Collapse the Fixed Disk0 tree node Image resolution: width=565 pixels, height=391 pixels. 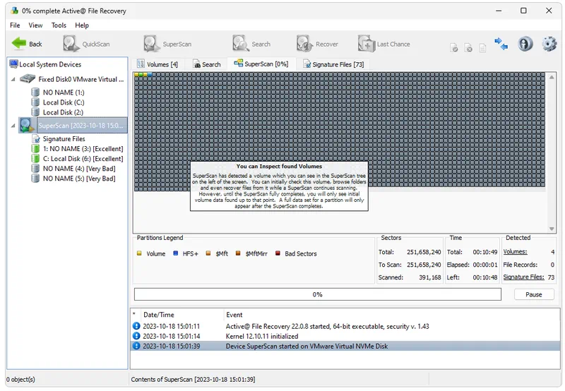pos(13,79)
